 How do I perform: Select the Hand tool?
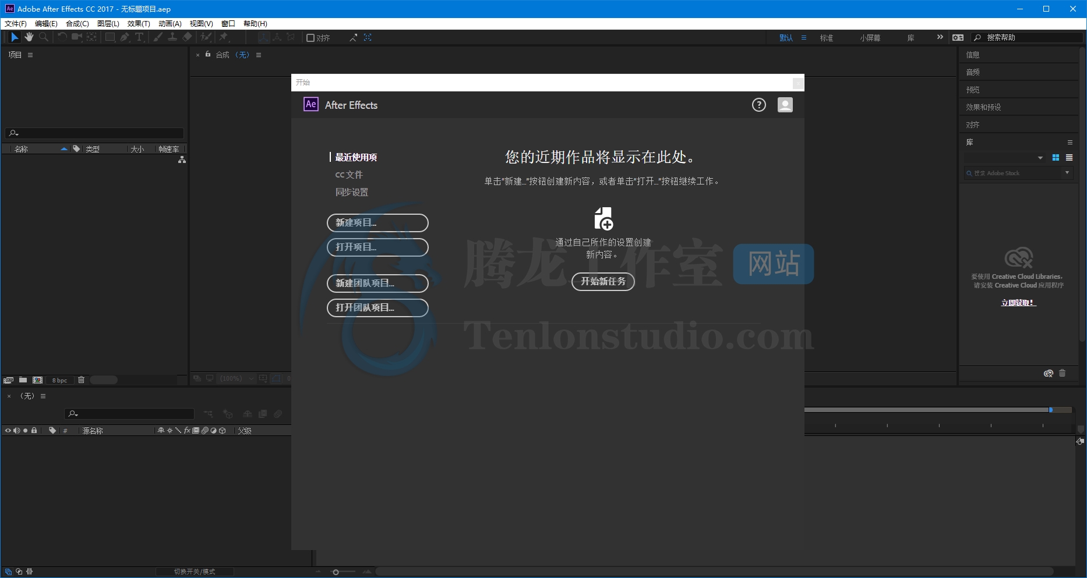pos(29,37)
